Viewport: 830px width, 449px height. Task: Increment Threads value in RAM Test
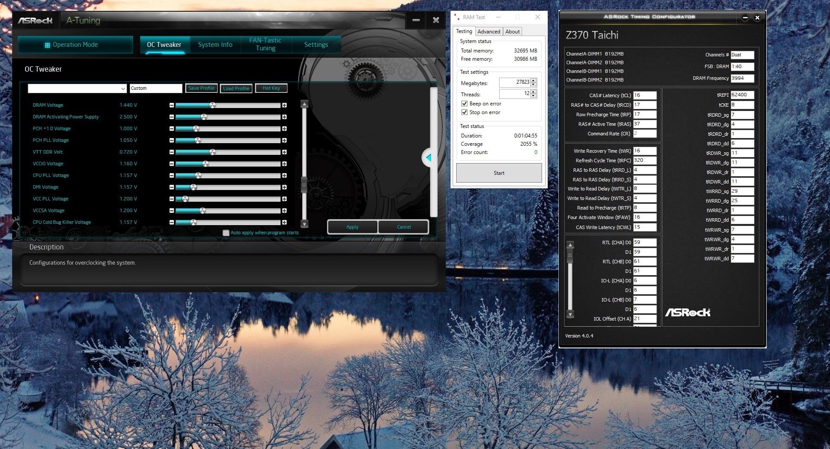pos(533,92)
